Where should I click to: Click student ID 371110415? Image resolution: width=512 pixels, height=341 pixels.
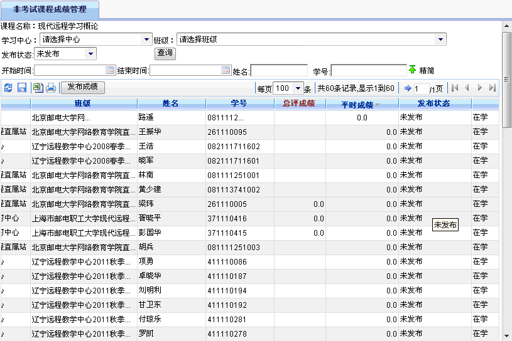(x=227, y=233)
